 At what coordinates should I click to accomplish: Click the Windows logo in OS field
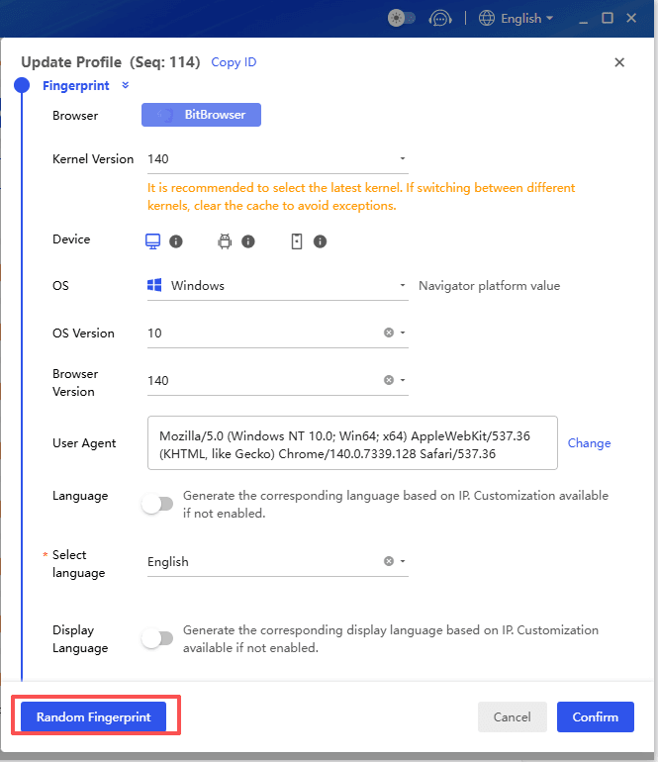click(x=154, y=285)
